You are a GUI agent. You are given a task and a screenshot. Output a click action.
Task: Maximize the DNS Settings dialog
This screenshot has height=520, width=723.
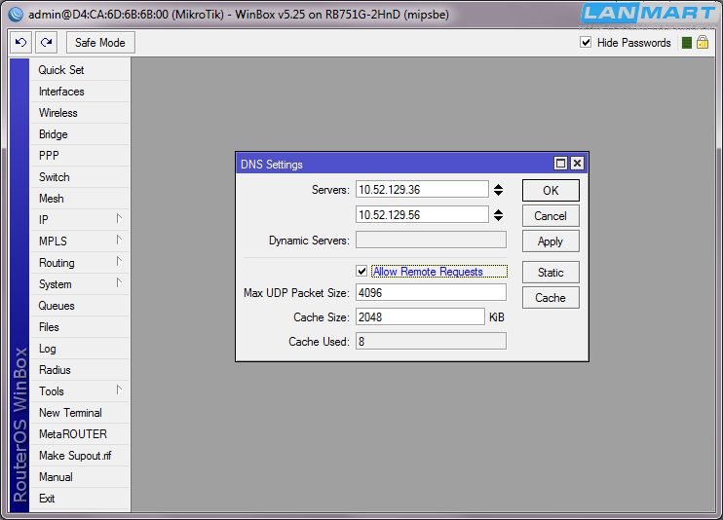coord(560,164)
